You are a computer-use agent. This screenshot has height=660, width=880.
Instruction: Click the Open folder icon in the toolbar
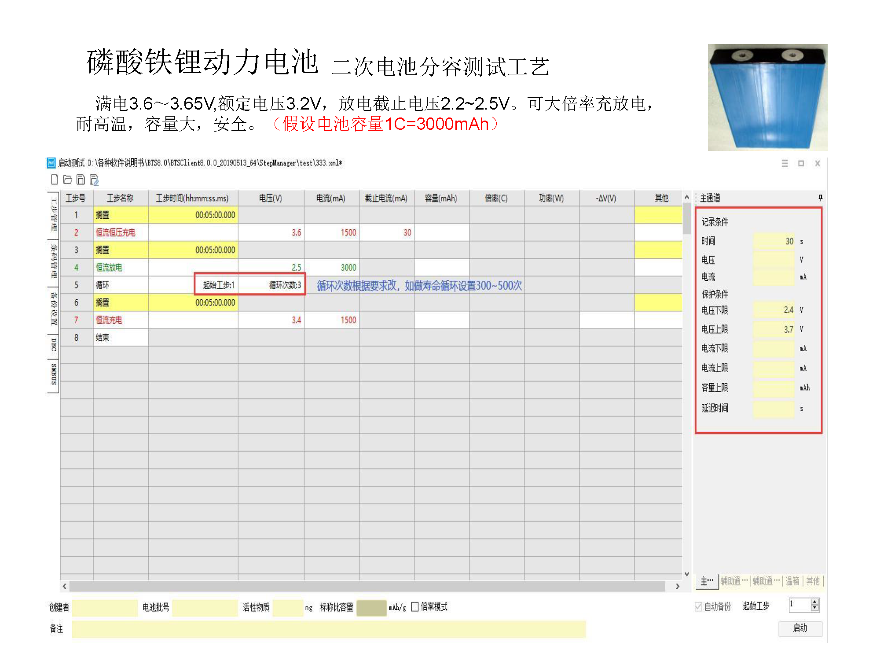point(68,180)
